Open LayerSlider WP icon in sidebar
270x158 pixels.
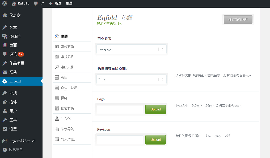pos(5,141)
